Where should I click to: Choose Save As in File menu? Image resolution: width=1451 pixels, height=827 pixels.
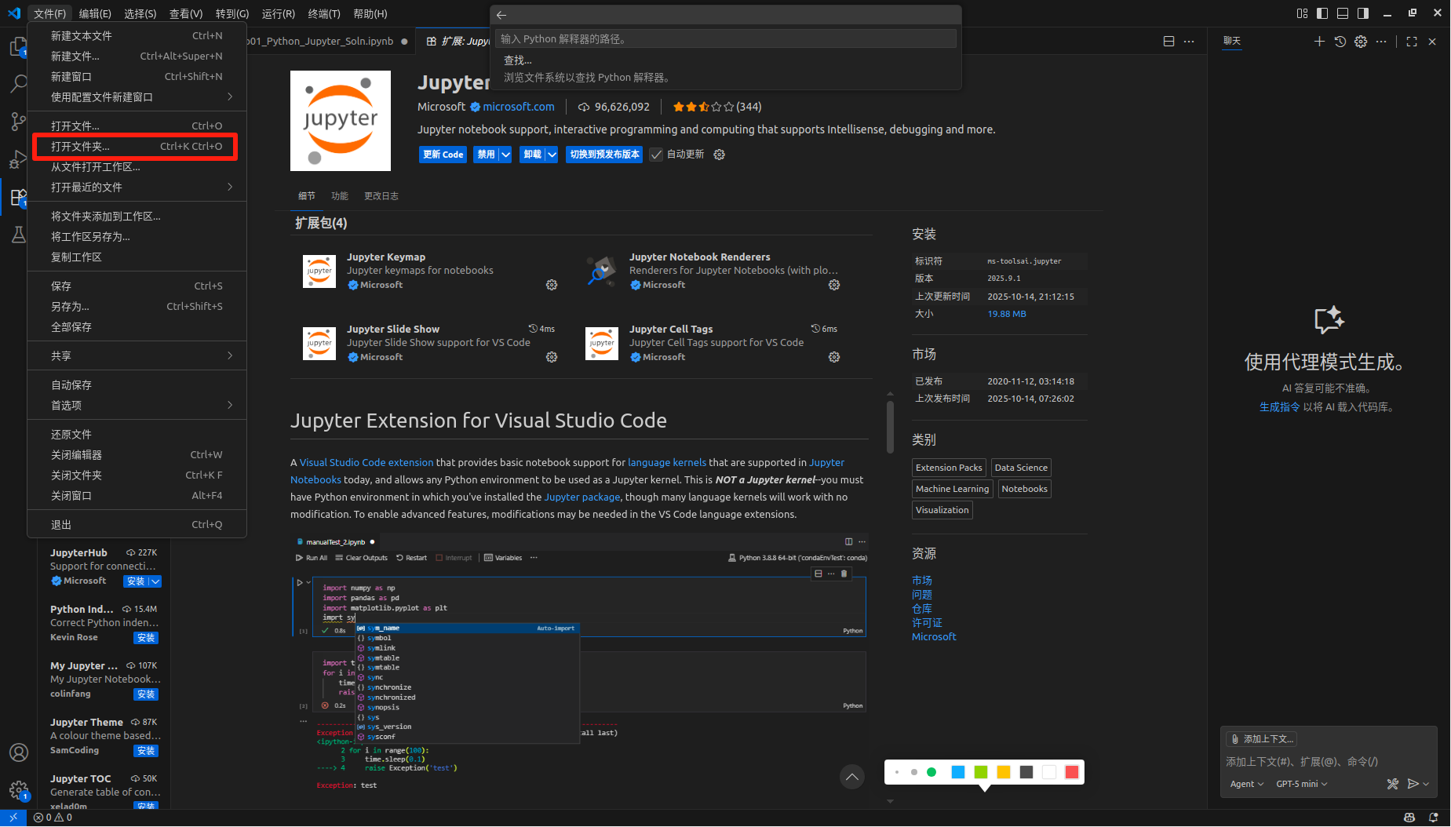[137, 306]
